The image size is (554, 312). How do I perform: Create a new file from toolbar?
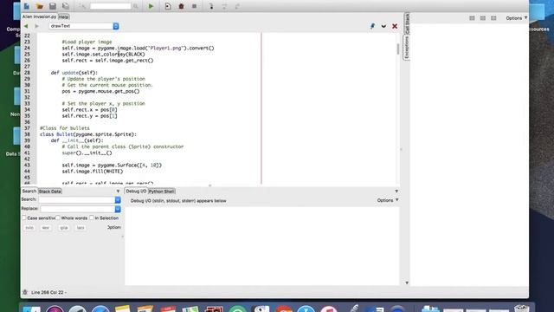tap(27, 6)
